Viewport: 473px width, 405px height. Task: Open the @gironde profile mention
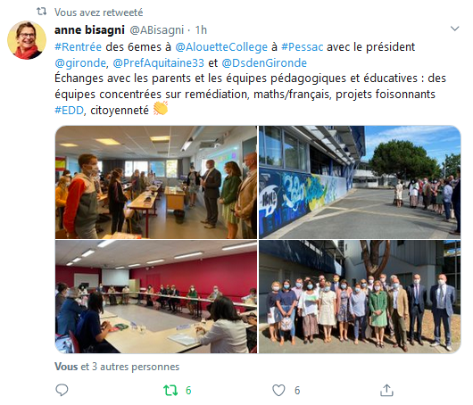(80, 63)
